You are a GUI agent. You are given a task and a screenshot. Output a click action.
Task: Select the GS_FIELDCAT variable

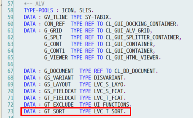(x=60, y=91)
